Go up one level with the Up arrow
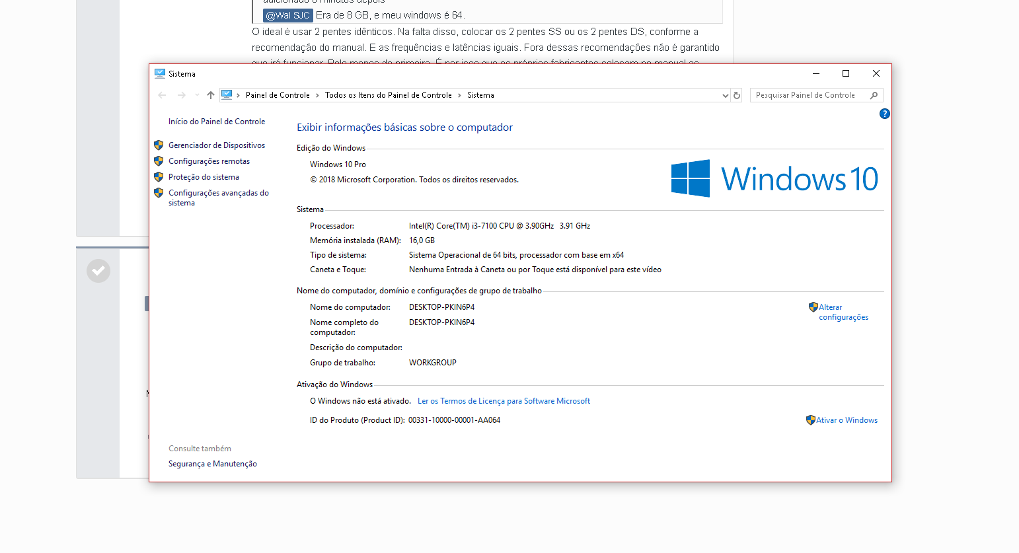 click(x=211, y=95)
